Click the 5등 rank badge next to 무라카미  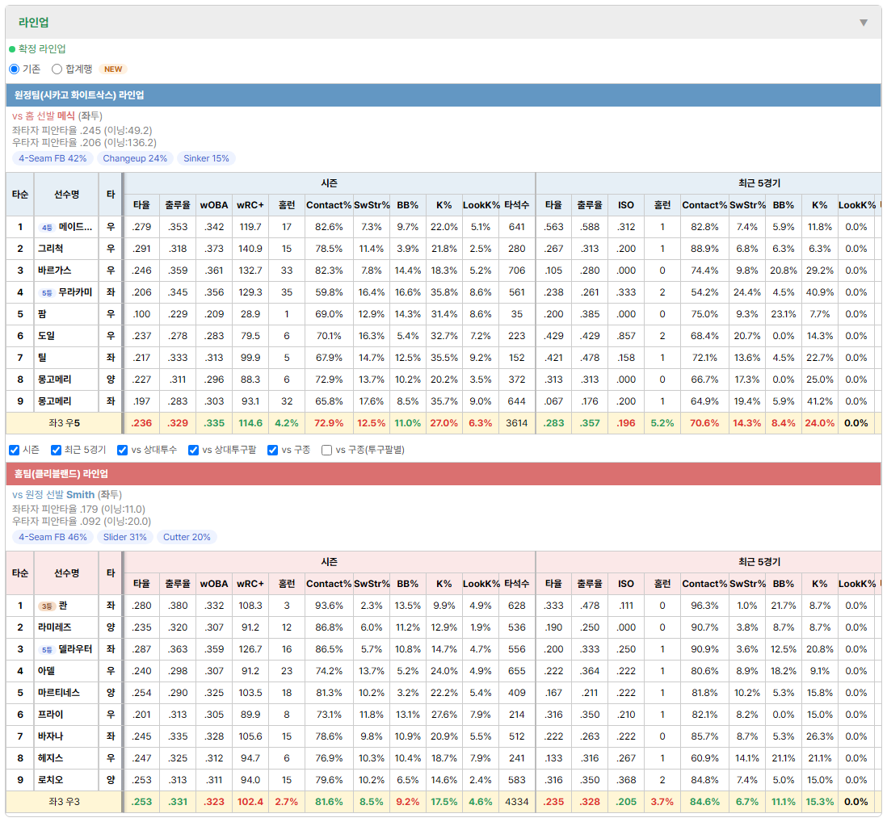47,293
